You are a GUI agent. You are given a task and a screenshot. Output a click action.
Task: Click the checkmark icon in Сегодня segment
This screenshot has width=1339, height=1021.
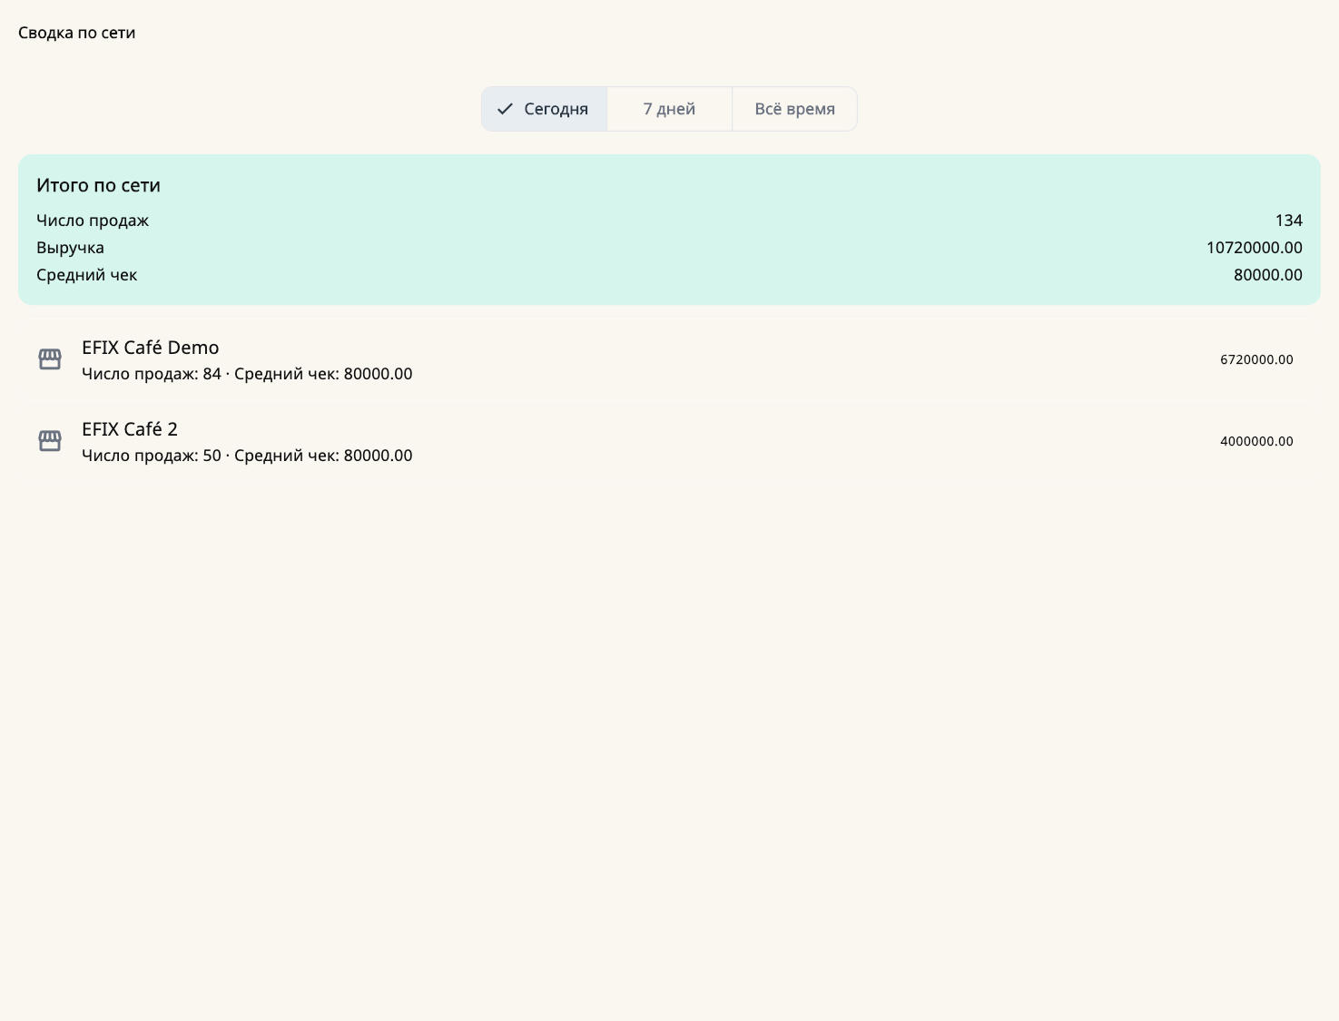coord(505,109)
